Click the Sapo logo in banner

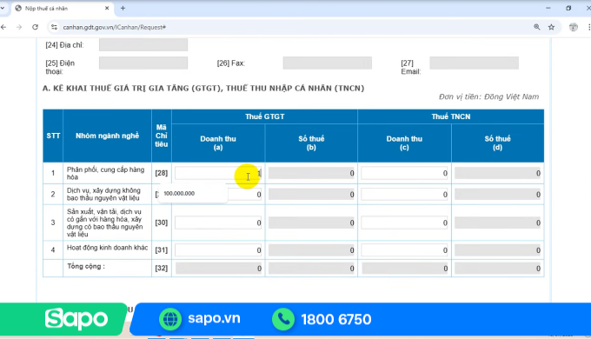click(x=76, y=319)
